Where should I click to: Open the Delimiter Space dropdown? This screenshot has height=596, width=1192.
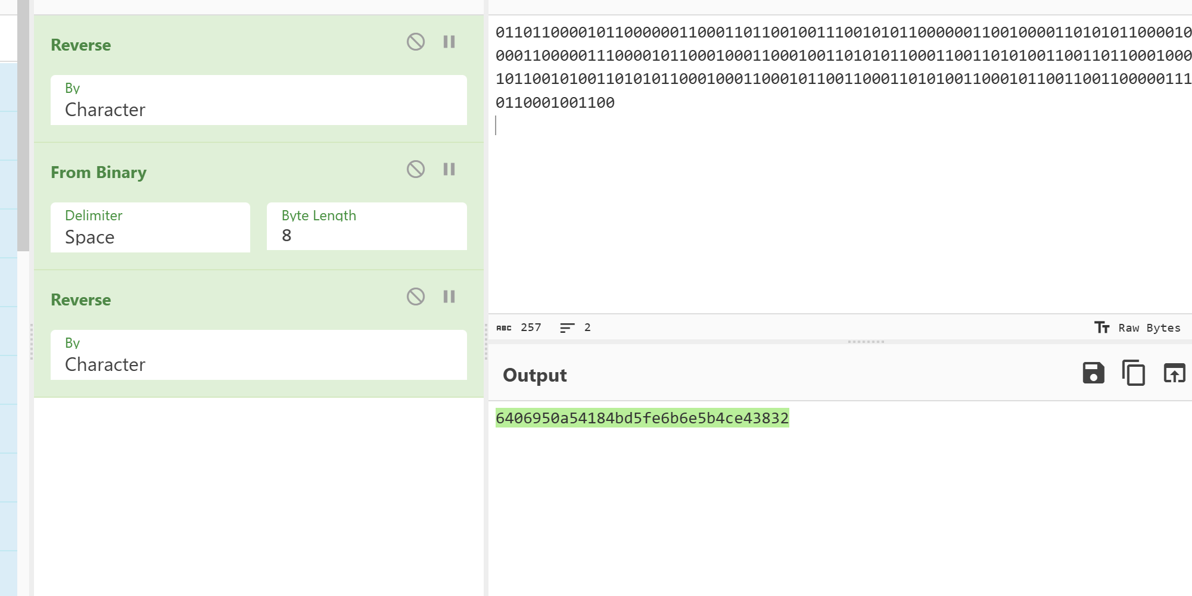(x=150, y=228)
